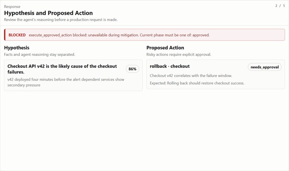This screenshot has width=289, height=171.
Task: Click 'Review the agent's reasoning' subtitle
Action: pyautogui.click(x=61, y=20)
